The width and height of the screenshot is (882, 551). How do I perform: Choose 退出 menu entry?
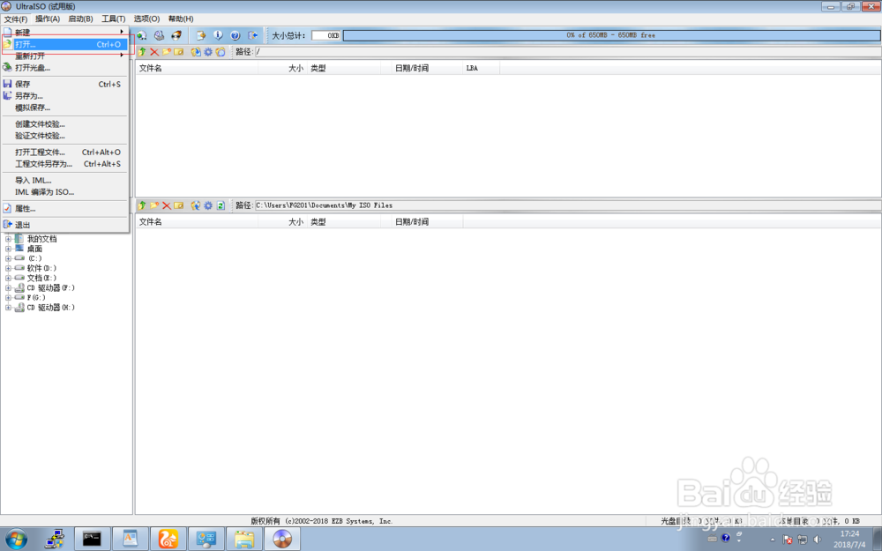point(64,224)
